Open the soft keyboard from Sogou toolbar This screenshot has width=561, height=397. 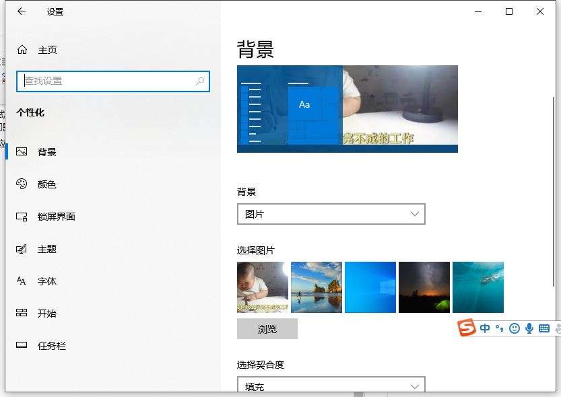[544, 328]
